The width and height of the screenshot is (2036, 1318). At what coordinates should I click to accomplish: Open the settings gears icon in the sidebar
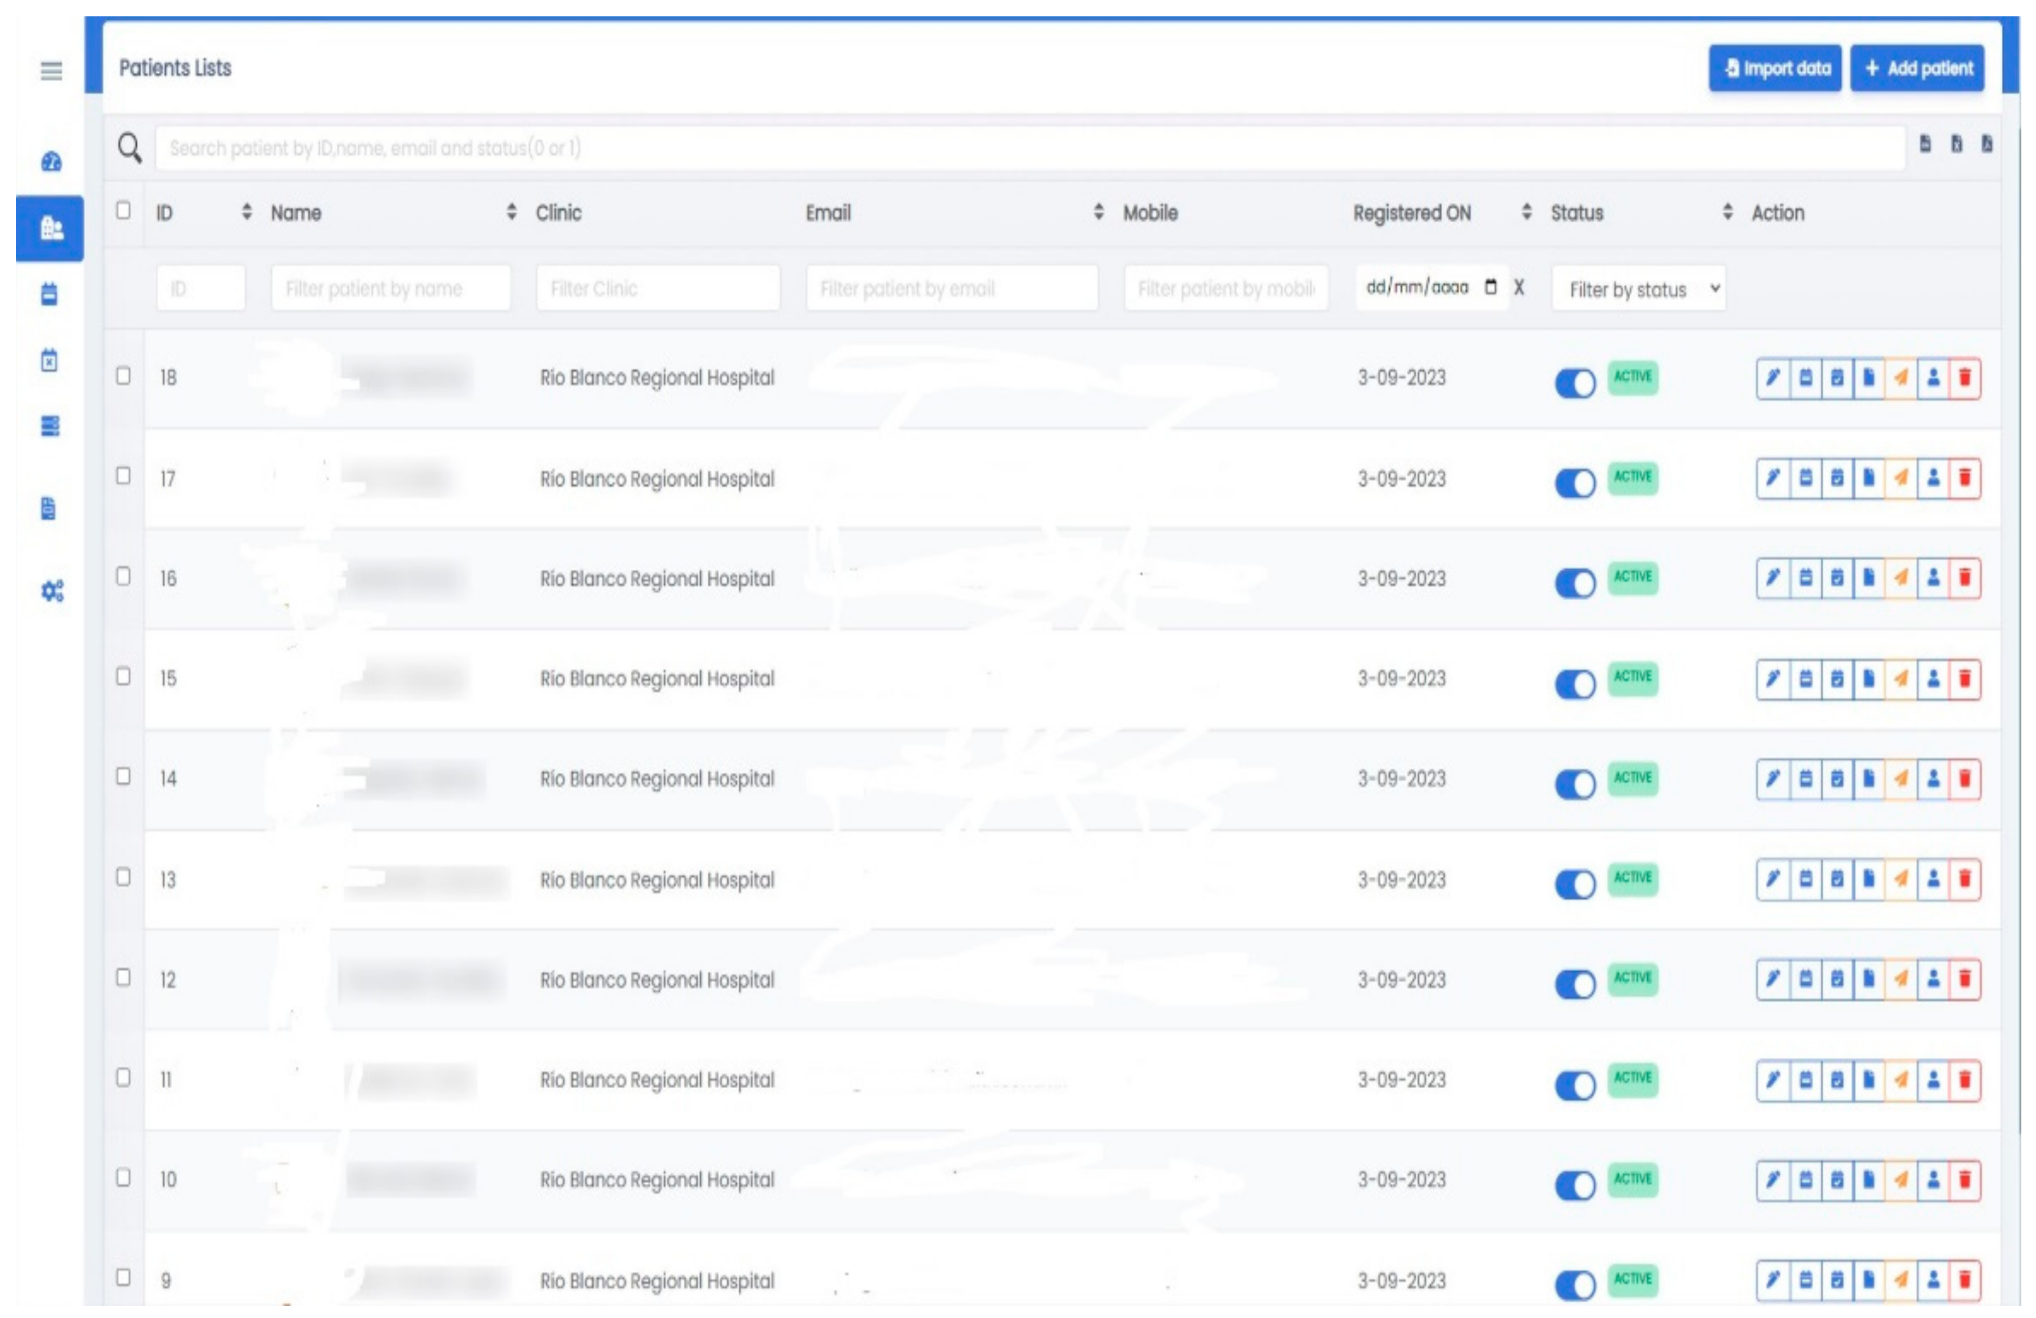coord(51,590)
